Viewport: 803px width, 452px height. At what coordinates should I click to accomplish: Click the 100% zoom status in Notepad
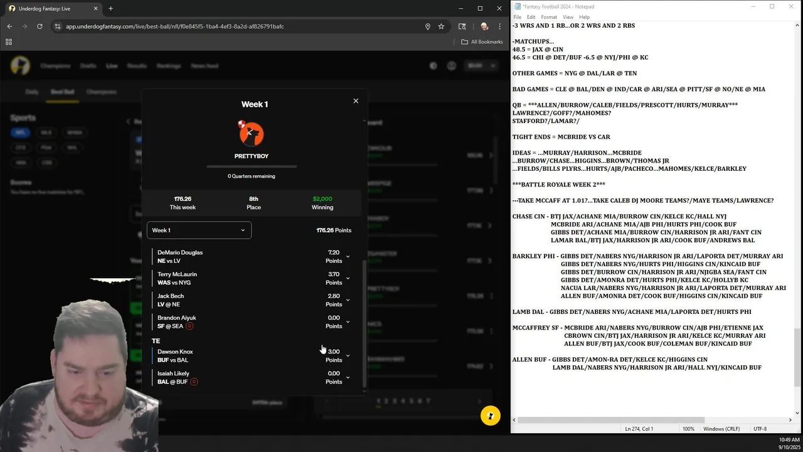pyautogui.click(x=688, y=429)
